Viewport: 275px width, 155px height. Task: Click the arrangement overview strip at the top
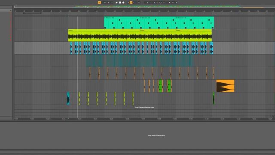click(x=144, y=7)
